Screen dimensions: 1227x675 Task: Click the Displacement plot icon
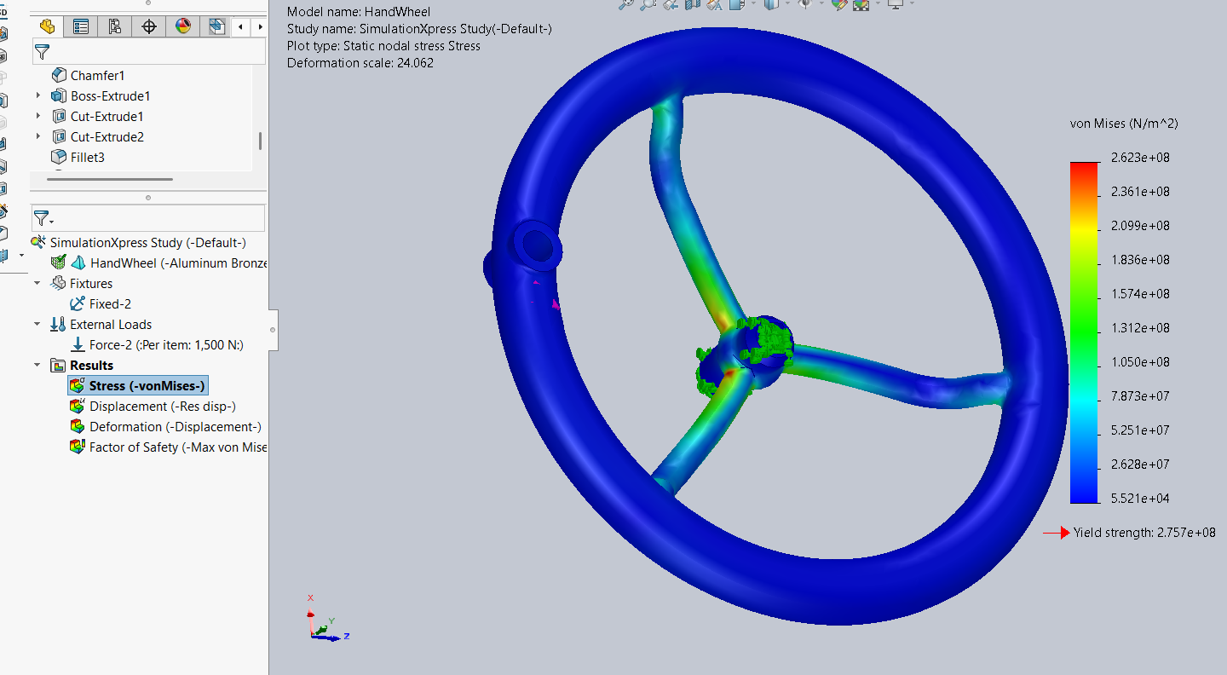78,406
